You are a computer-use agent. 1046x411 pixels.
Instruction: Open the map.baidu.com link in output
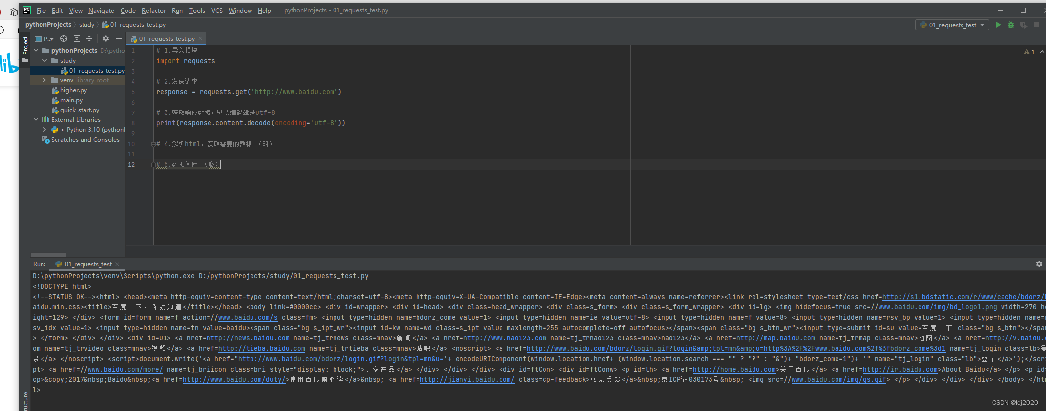776,338
